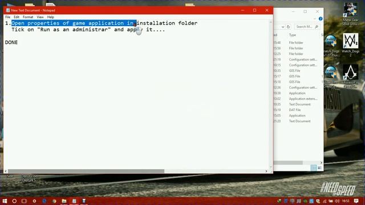Open Task View on taskbar
Image resolution: width=365 pixels, height=205 pixels.
click(24, 201)
